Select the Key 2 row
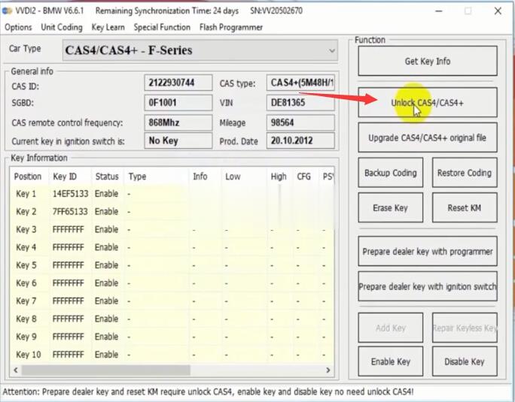515x402 pixels. (172, 211)
